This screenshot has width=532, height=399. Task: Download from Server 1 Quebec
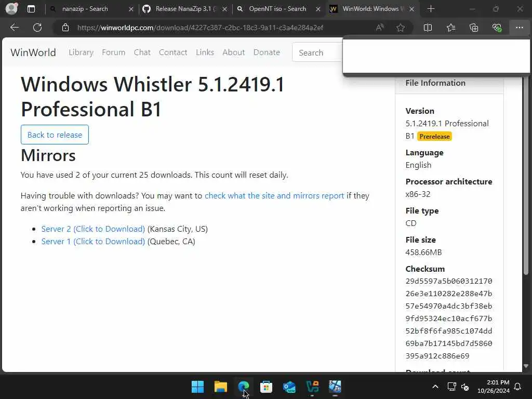93,242
